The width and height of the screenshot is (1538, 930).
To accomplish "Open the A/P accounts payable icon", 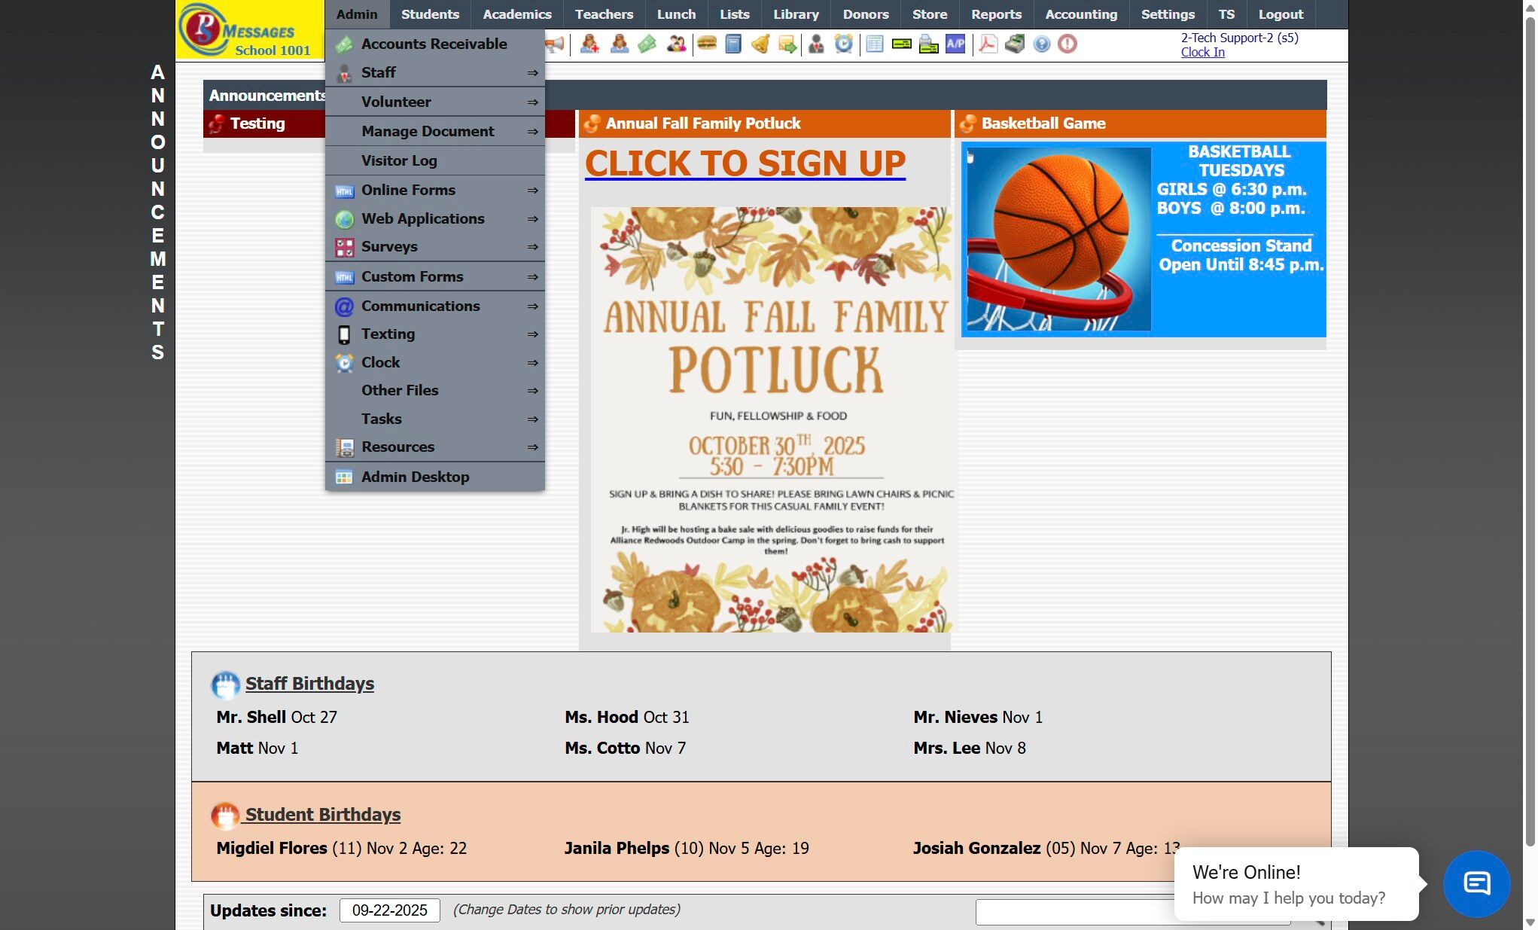I will click(955, 44).
